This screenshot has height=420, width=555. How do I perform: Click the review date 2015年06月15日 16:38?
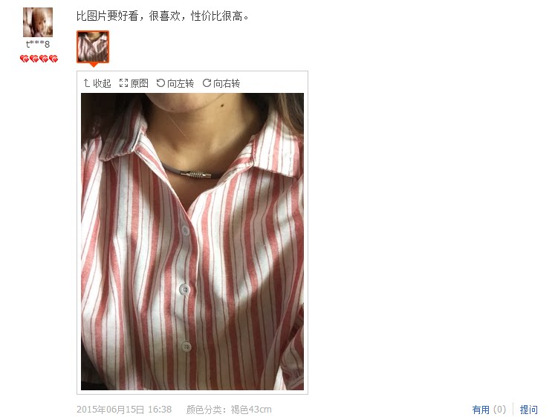coord(124,410)
